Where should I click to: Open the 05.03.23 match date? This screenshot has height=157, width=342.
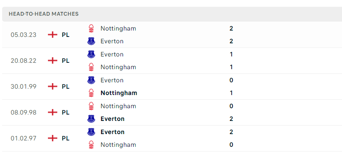tap(24, 35)
